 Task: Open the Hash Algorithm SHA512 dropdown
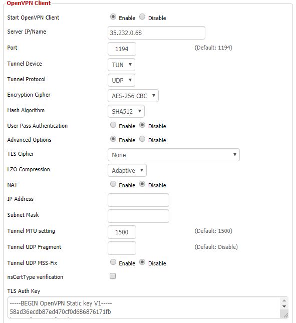point(126,111)
